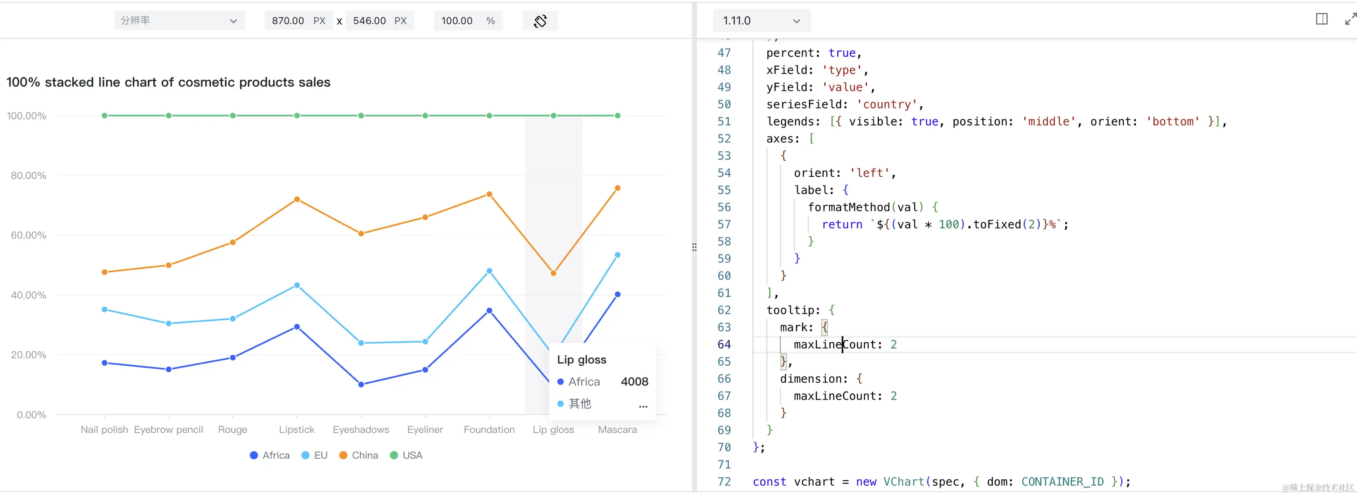Click the rotate screen orientation icon
Viewport: 1357px width, 495px height.
[x=540, y=21]
